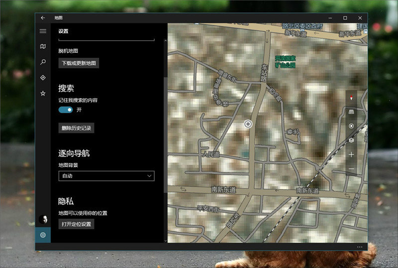Screen dimensions: 398x268
Task: Minimize the 地图 window
Action: tap(330, 18)
